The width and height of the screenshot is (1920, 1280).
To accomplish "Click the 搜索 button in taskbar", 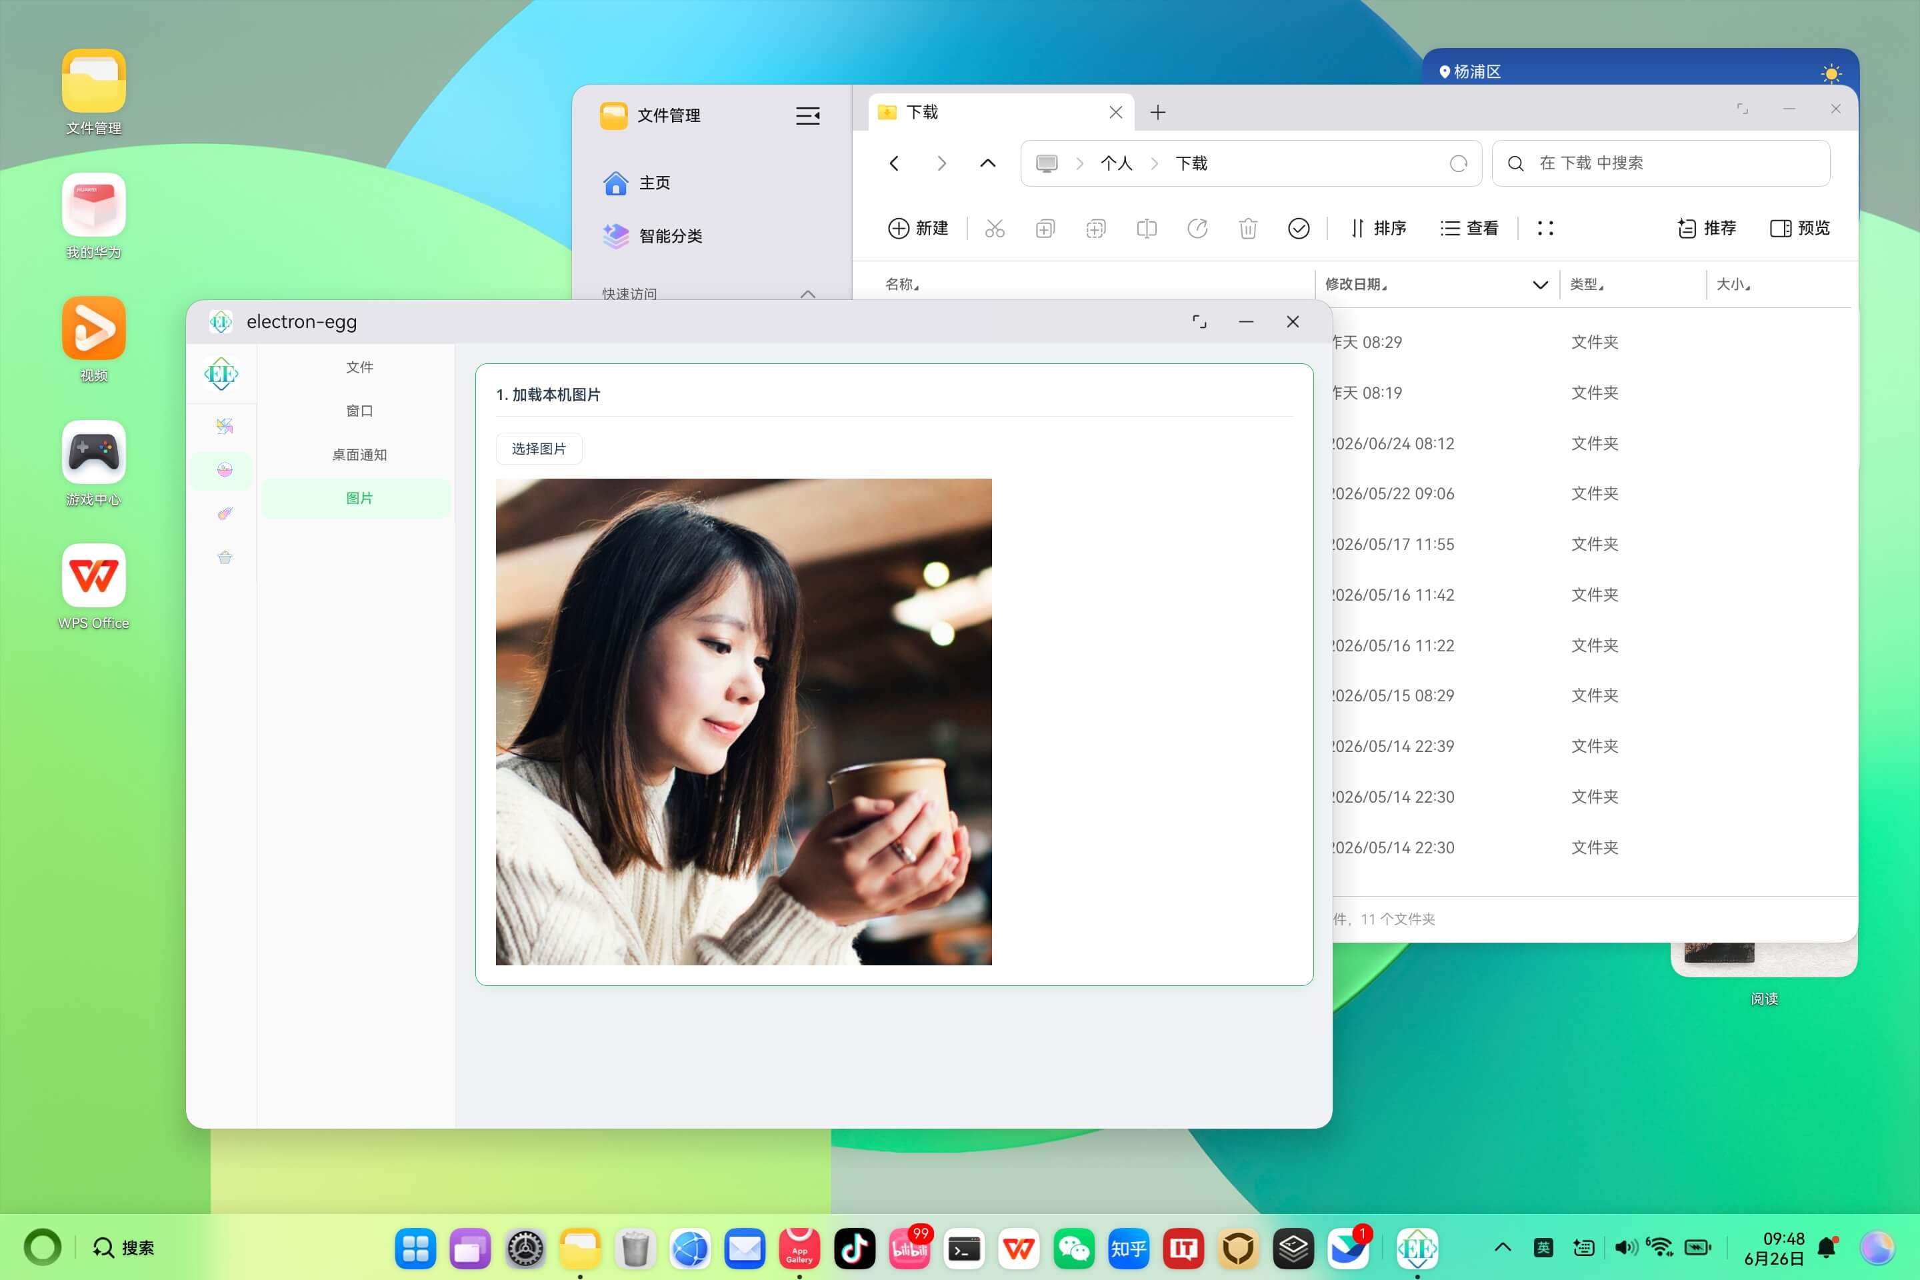I will [x=123, y=1247].
